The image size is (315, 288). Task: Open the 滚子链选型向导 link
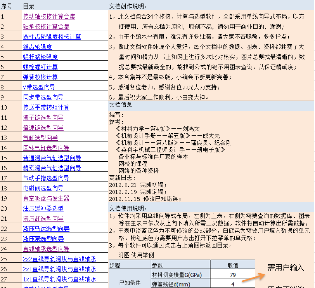tap(43, 117)
